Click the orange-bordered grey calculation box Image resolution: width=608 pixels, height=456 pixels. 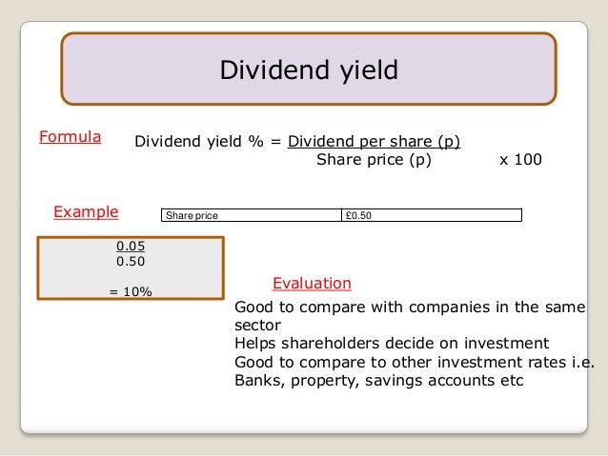tap(131, 268)
